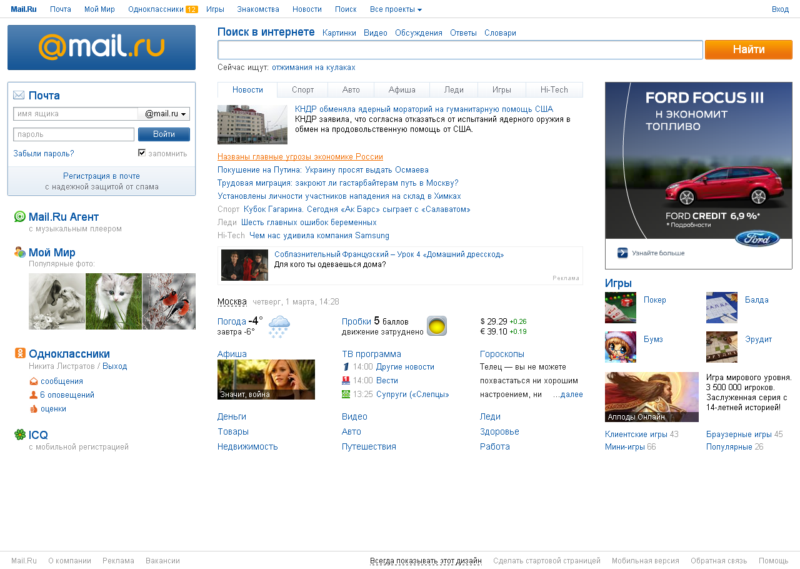Click the green ICQ flower icon
The height and width of the screenshot is (569, 800).
pos(20,435)
